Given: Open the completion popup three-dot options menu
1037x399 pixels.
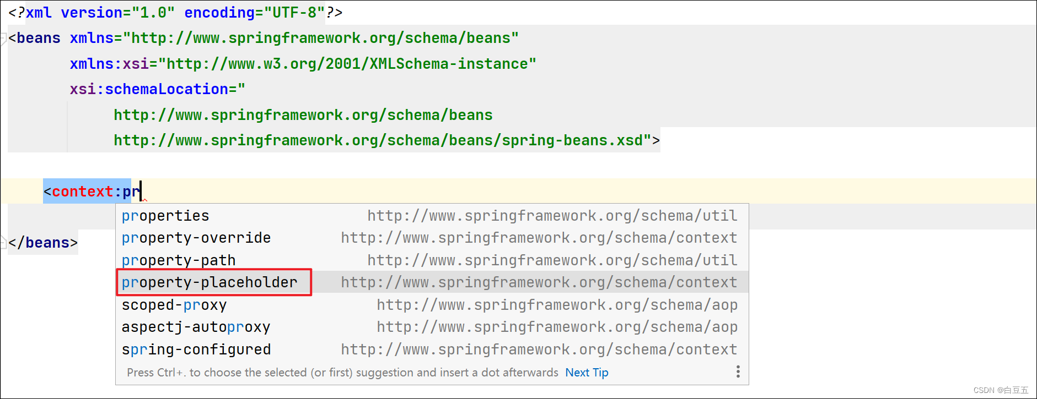Looking at the screenshot, I should click(x=738, y=372).
